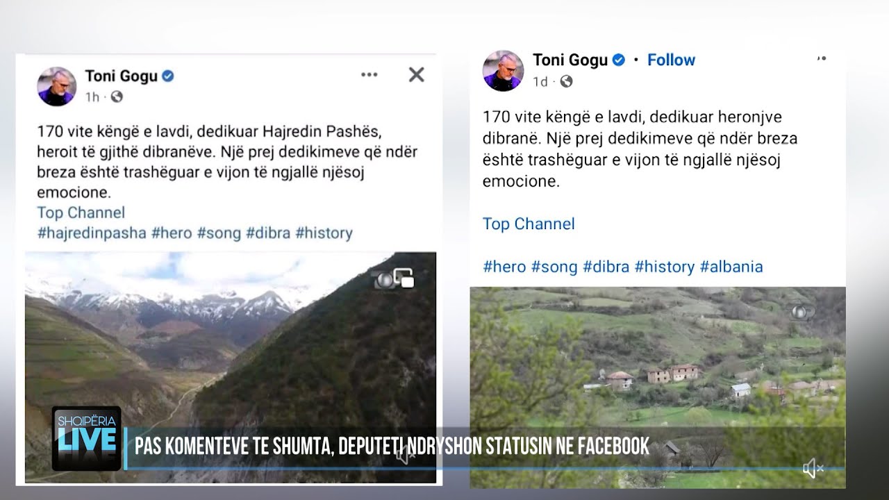This screenshot has width=889, height=500.
Task: Unmute the left video using speaker icon
Action: [x=405, y=455]
